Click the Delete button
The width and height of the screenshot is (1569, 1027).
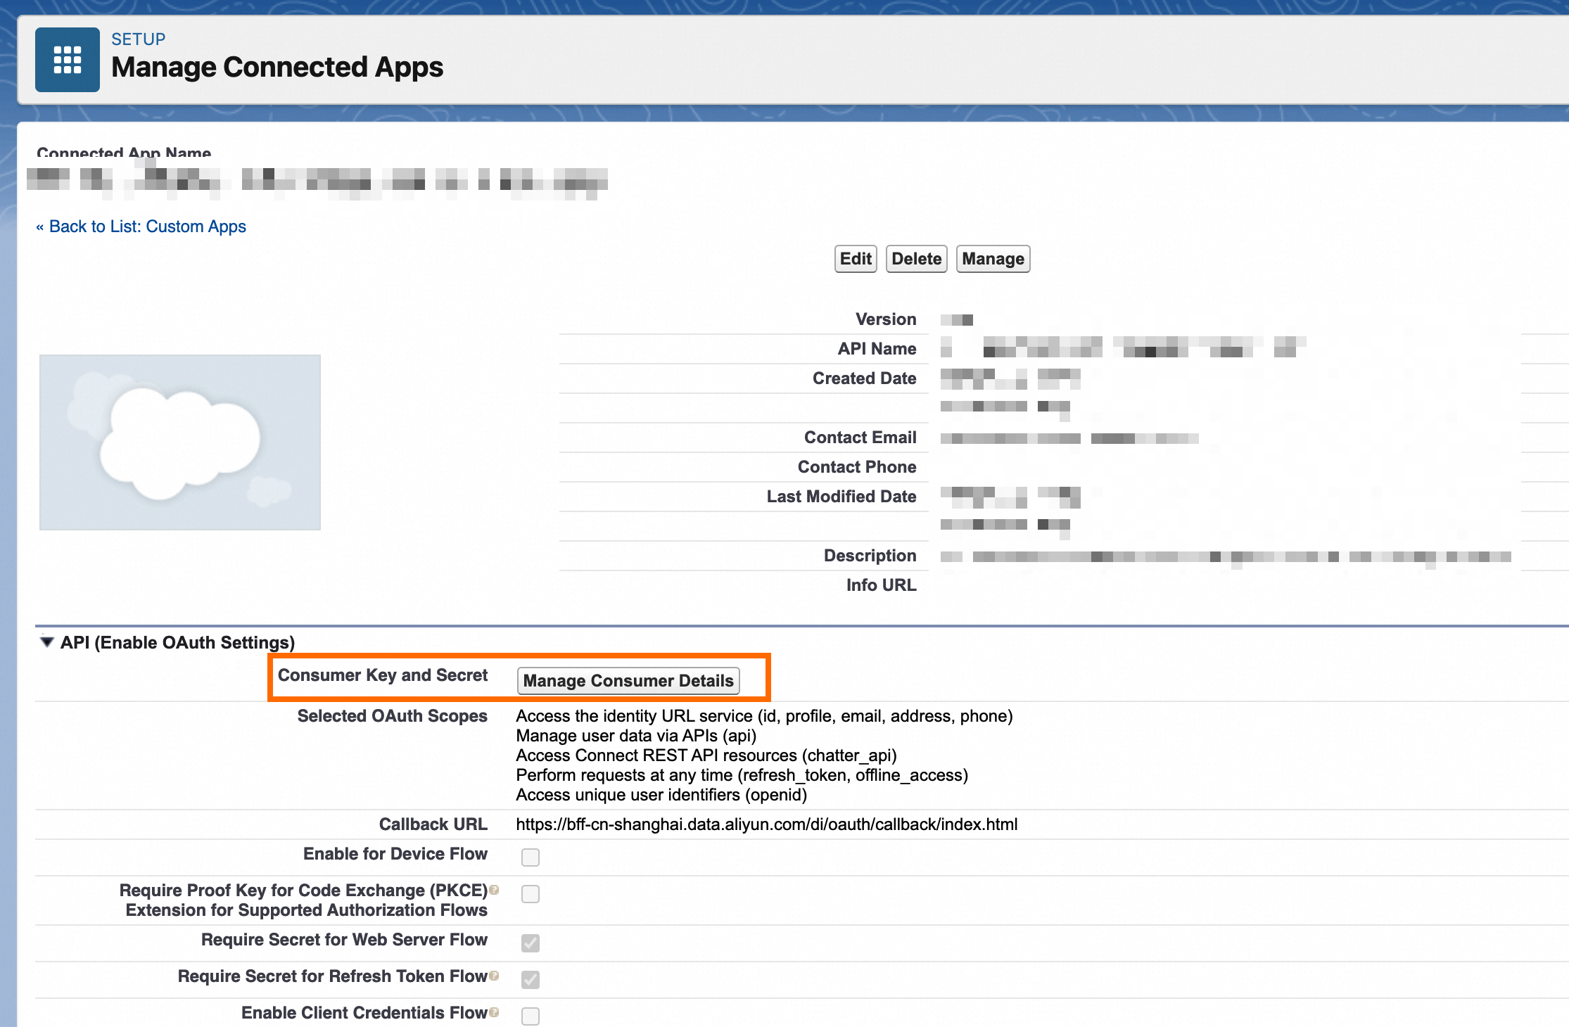(916, 259)
